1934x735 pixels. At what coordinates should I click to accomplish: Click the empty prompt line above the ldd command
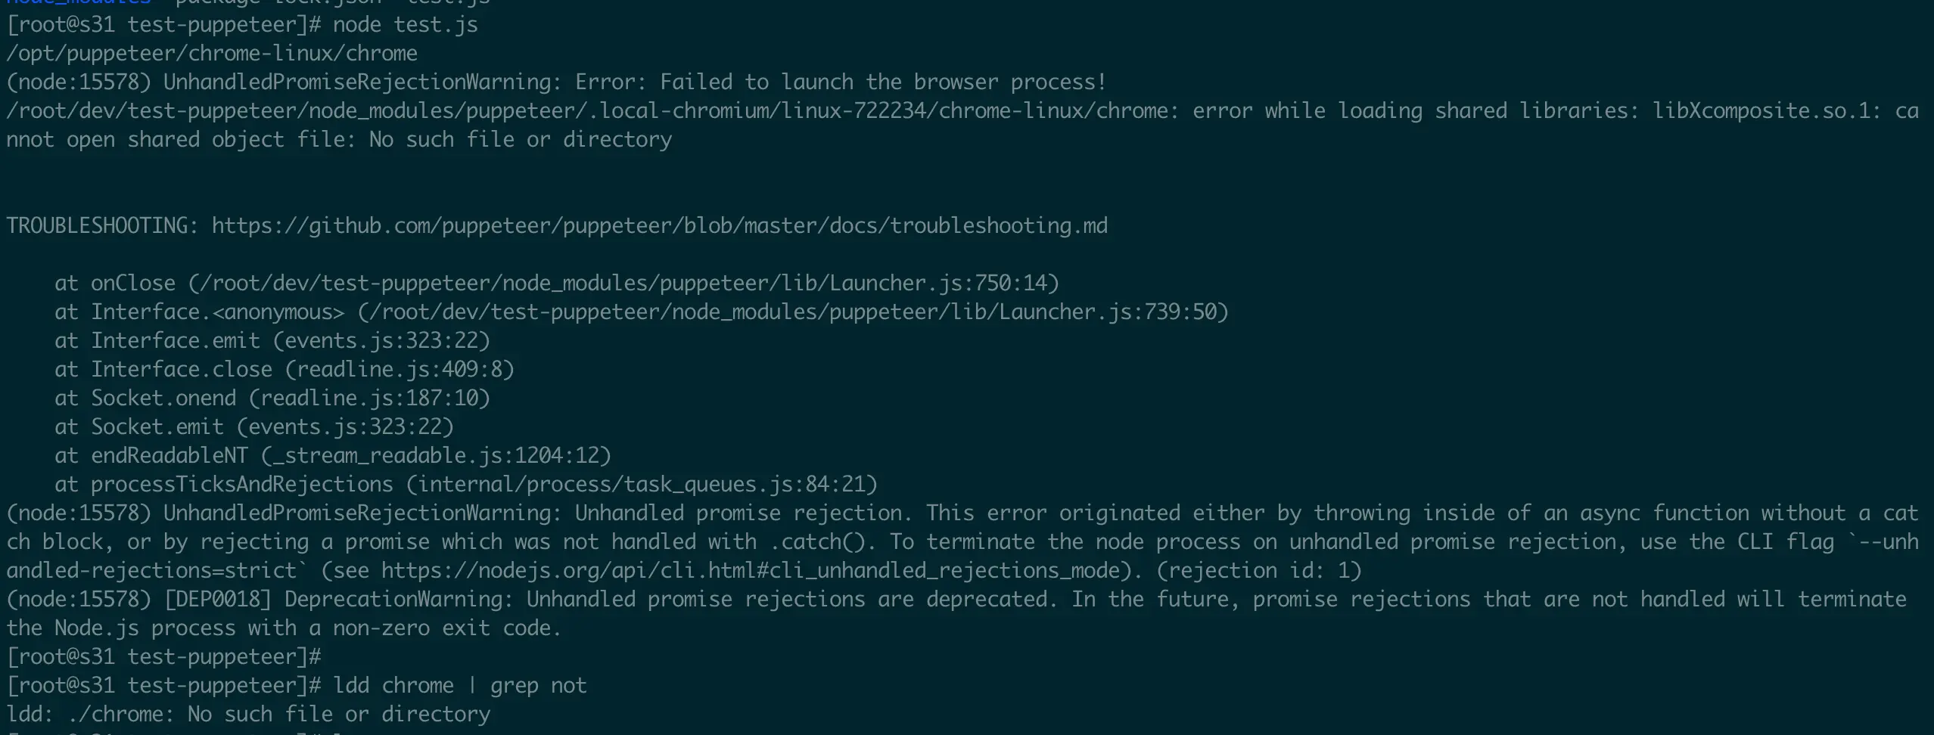[163, 656]
